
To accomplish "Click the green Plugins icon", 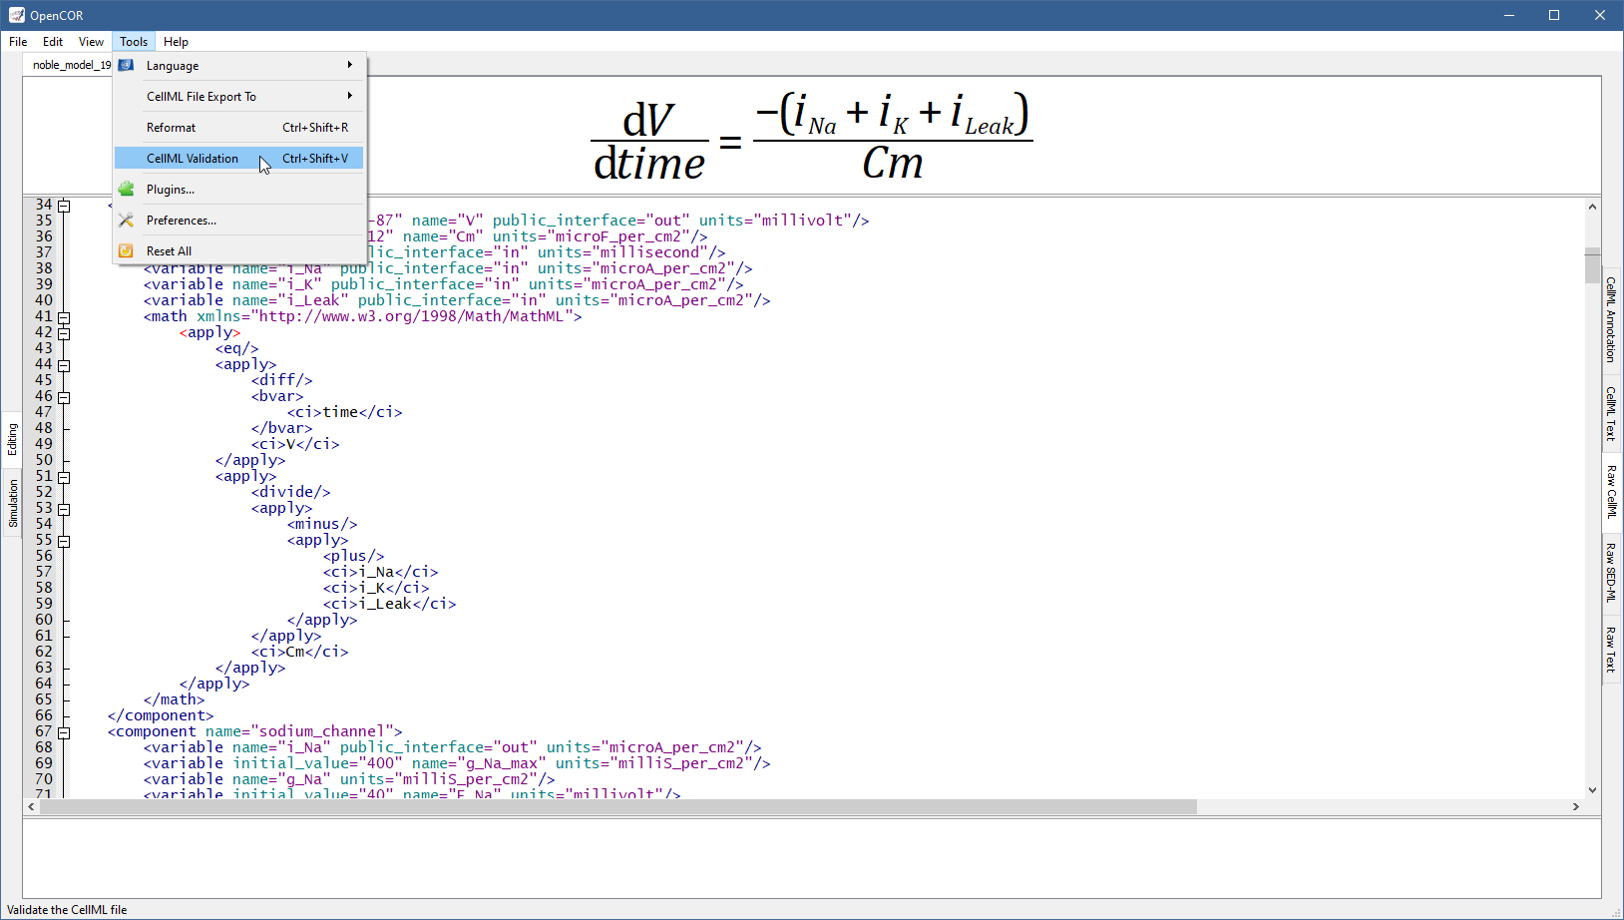I will pyautogui.click(x=126, y=190).
